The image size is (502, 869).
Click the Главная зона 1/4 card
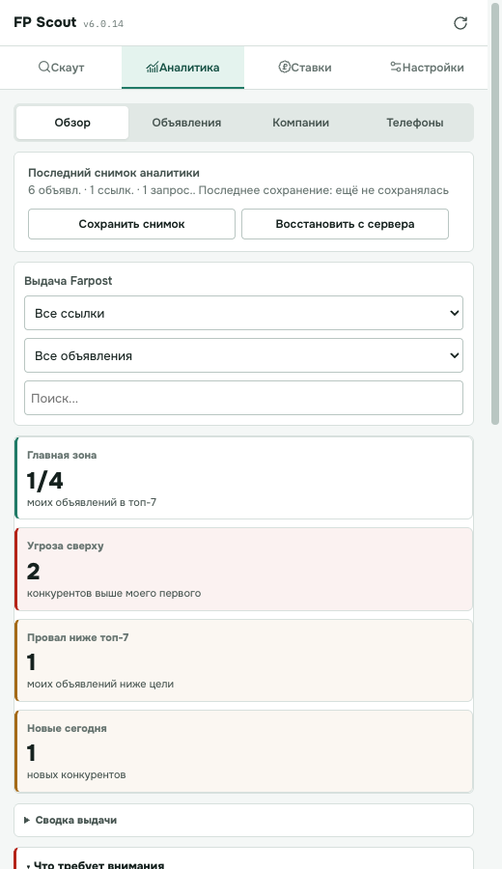[244, 478]
